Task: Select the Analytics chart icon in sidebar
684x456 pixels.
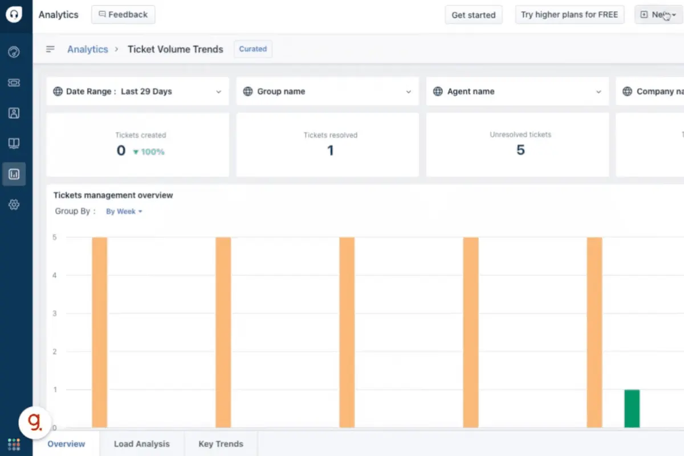Action: 14,174
